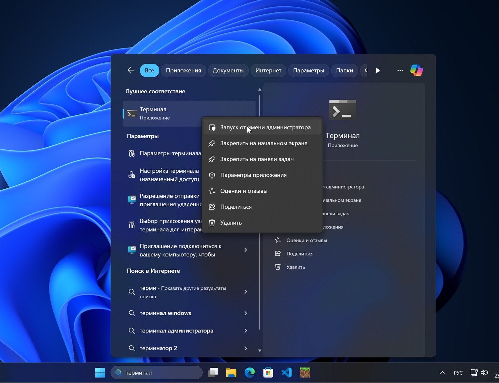Select Поделиться in the context menu
Screen dimensions: 499x383
pos(262,207)
